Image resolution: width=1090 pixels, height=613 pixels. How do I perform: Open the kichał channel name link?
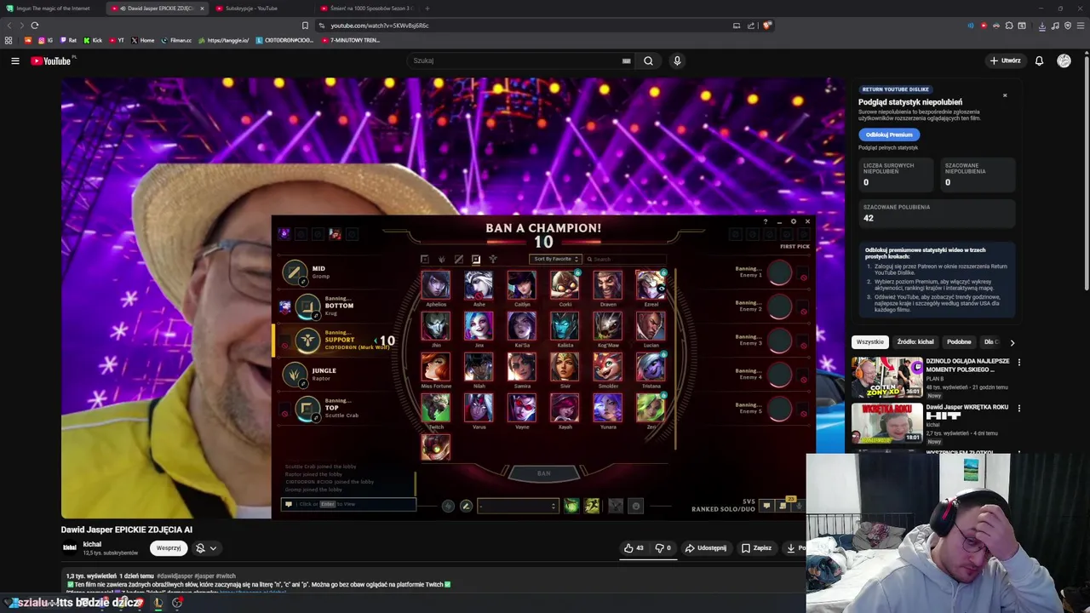coord(92,544)
